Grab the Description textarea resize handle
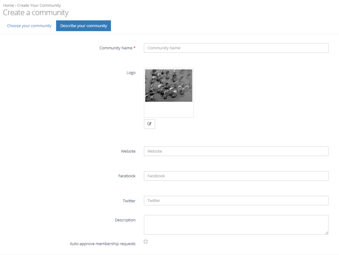Viewport: 339px width, 255px height. tap(327, 233)
